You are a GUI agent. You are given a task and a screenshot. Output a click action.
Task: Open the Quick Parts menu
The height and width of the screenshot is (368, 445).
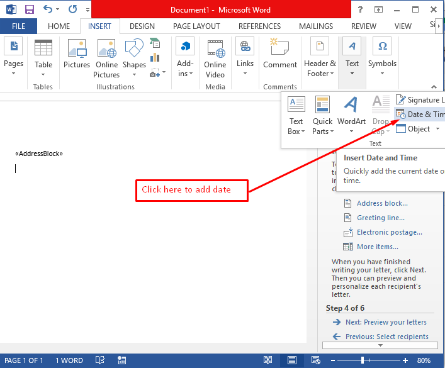pos(322,116)
